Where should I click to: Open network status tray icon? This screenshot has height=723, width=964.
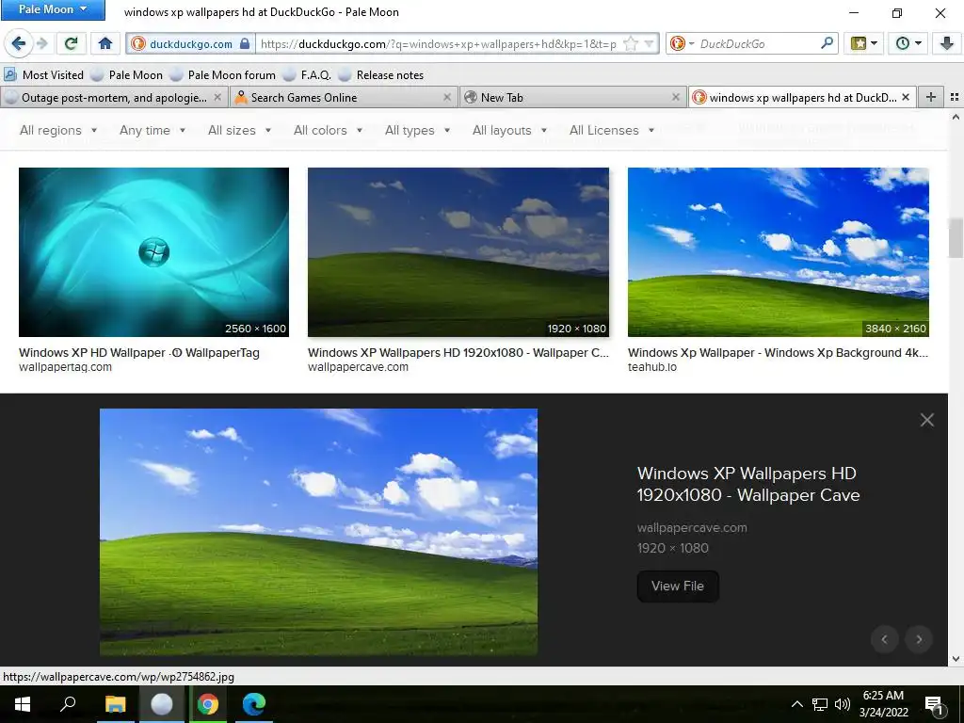pos(820,704)
